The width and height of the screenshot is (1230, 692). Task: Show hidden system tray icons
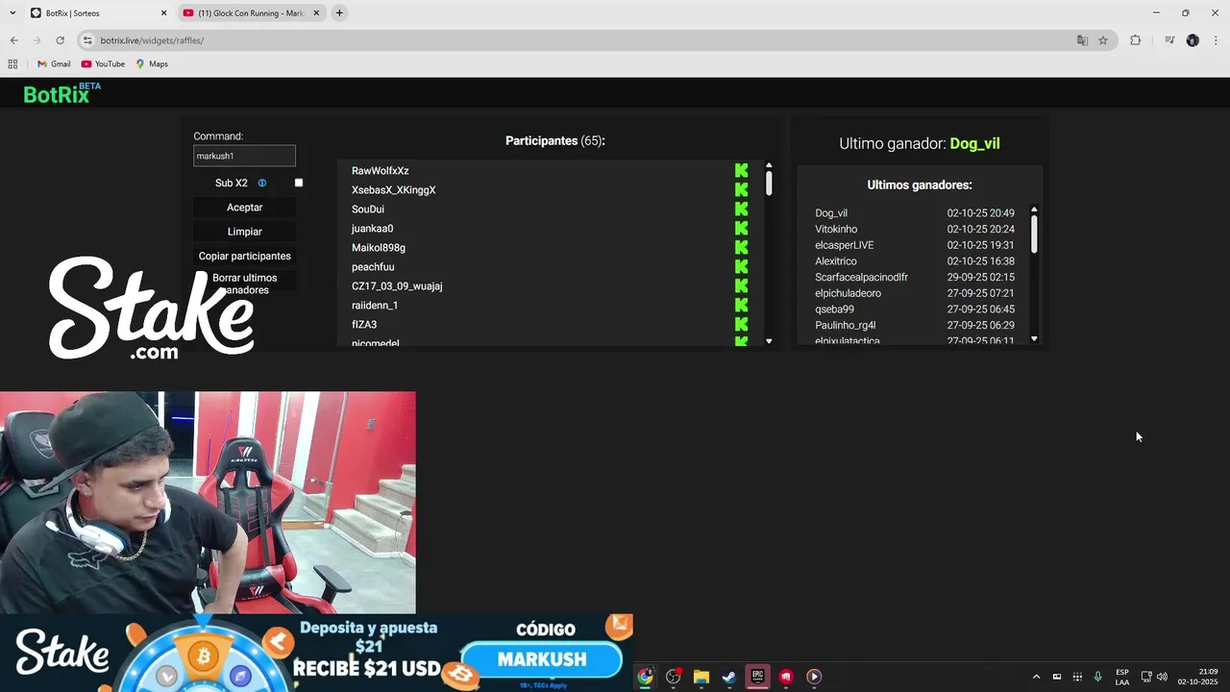click(1036, 677)
